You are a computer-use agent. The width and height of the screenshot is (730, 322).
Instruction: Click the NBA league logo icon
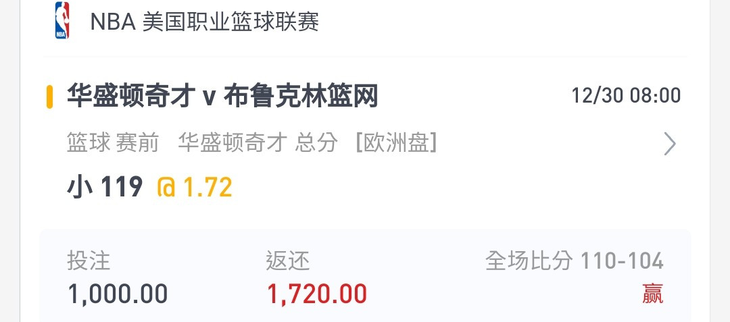click(x=62, y=20)
